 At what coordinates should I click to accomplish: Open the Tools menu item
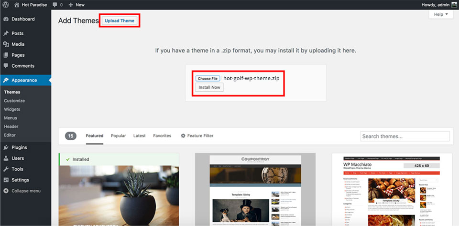click(17, 169)
